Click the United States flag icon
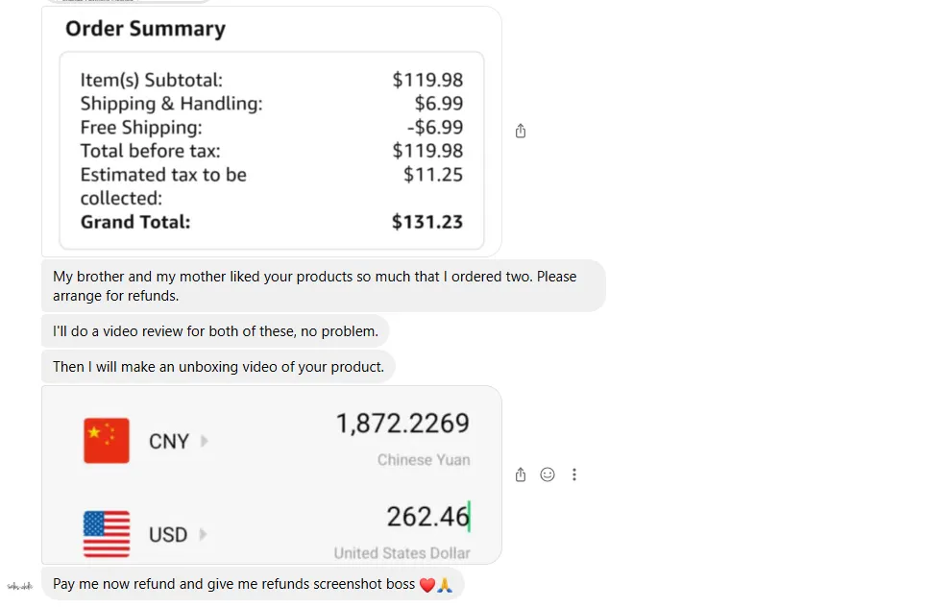The height and width of the screenshot is (608, 925). point(107,534)
